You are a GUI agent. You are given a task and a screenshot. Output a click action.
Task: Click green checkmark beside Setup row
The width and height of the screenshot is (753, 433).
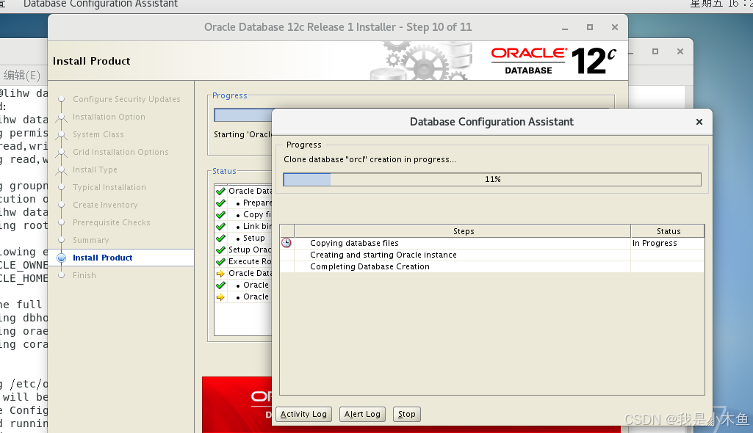point(221,238)
